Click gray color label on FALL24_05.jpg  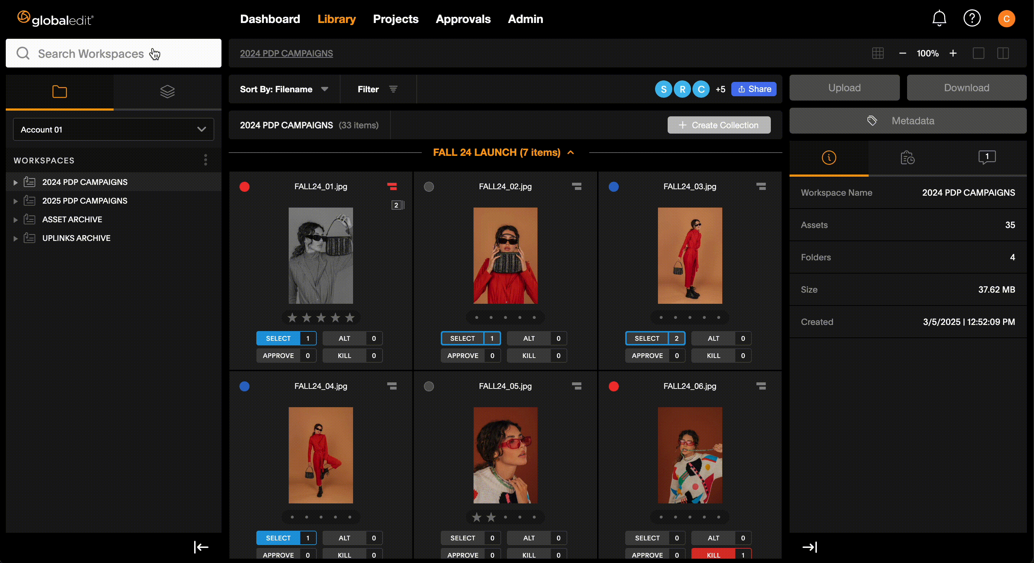pos(429,386)
